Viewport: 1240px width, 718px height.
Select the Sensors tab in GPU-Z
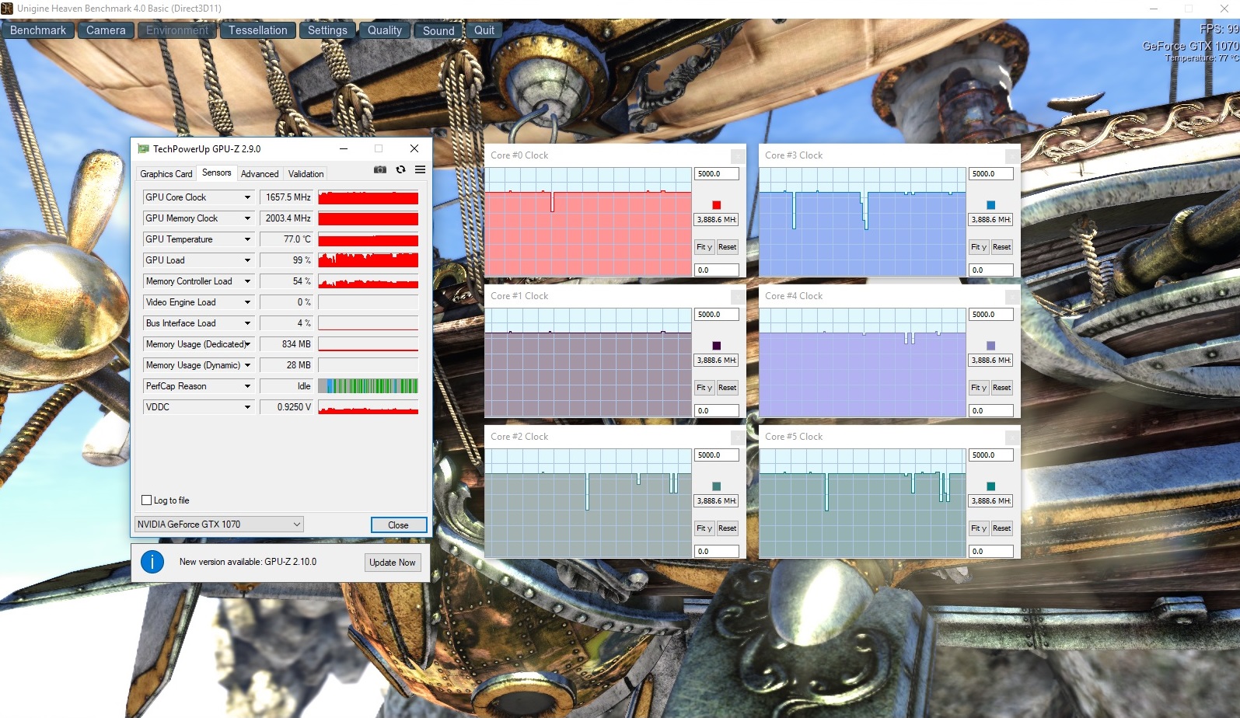[x=217, y=173]
